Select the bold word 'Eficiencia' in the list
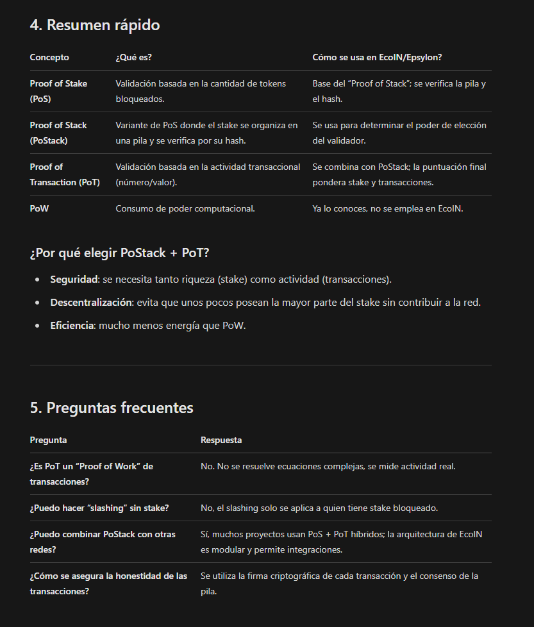534x627 pixels. (x=72, y=326)
